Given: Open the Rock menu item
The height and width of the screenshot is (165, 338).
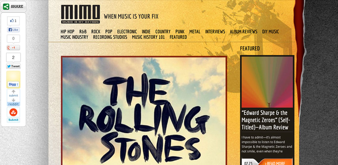Looking at the screenshot, I should click(x=96, y=32).
